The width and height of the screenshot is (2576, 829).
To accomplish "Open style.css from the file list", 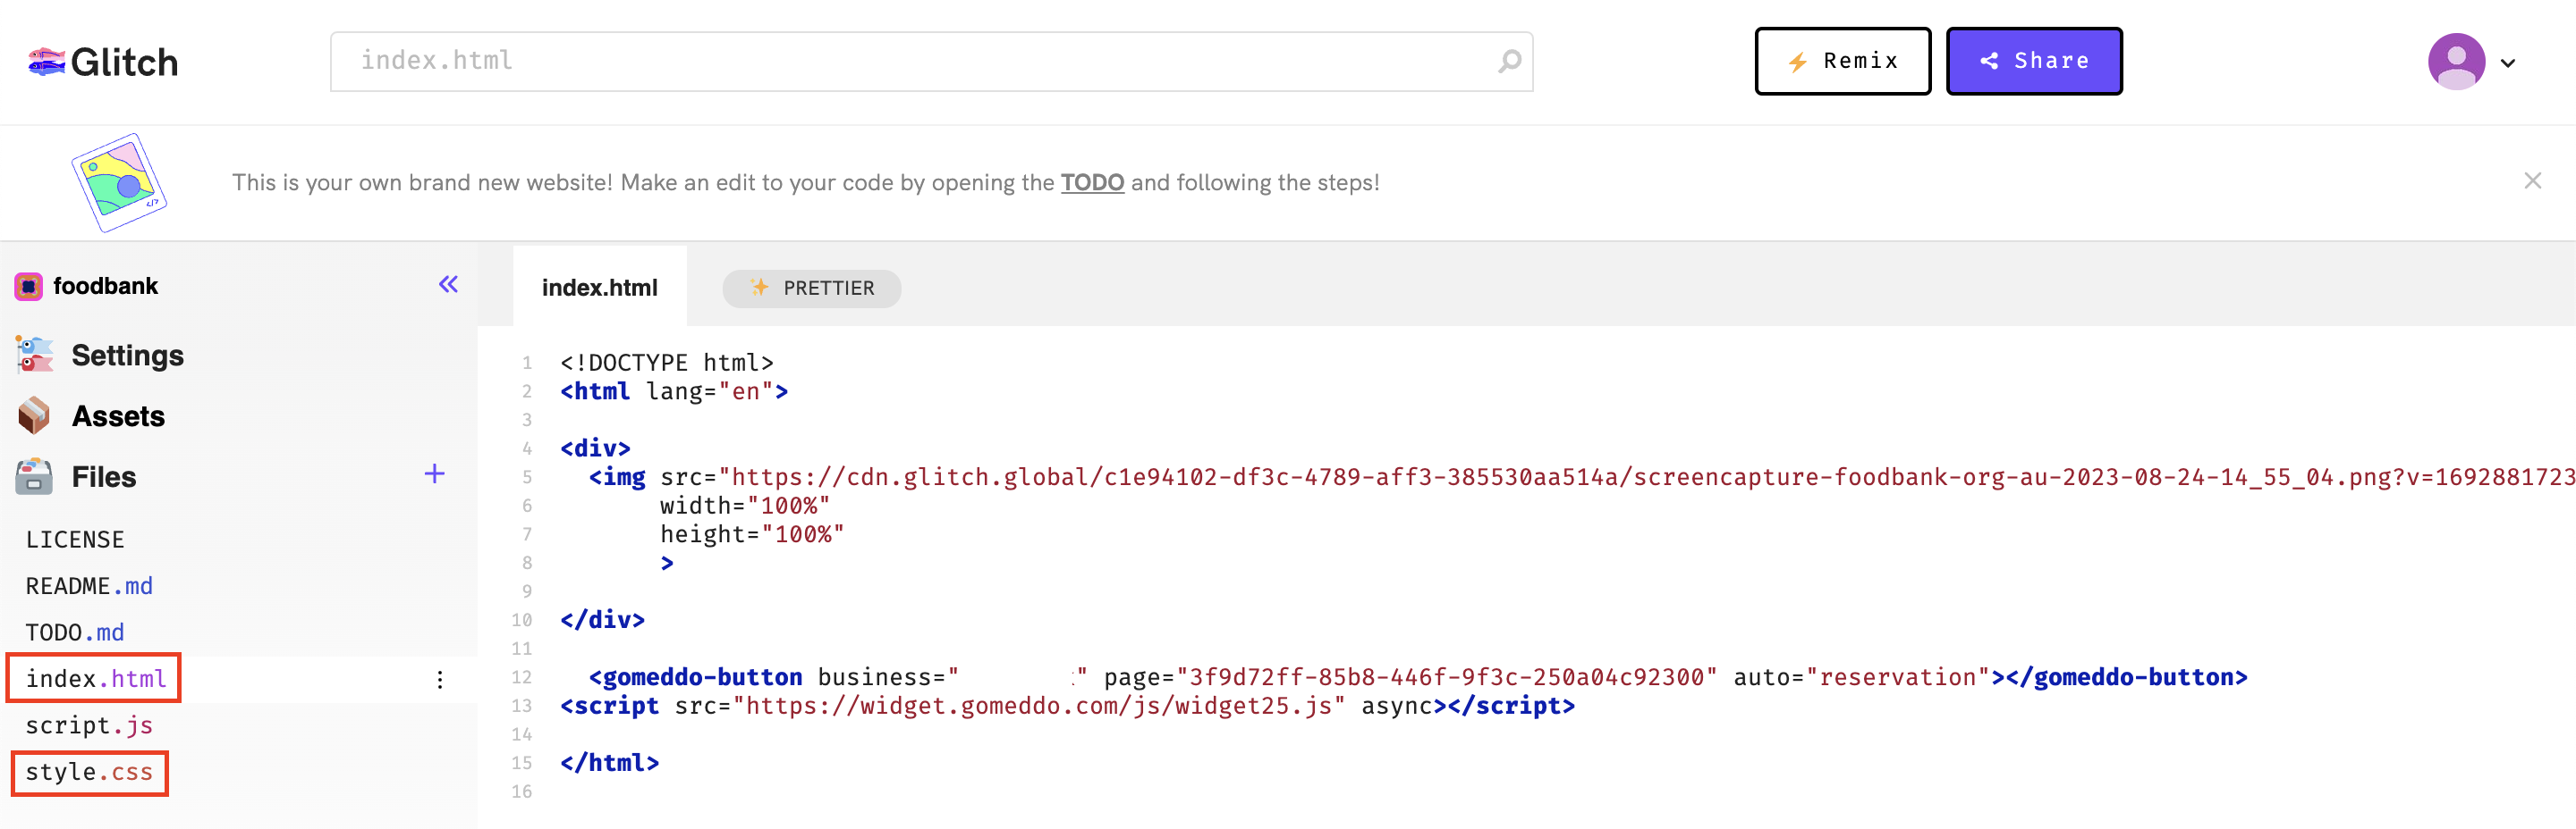I will point(89,773).
